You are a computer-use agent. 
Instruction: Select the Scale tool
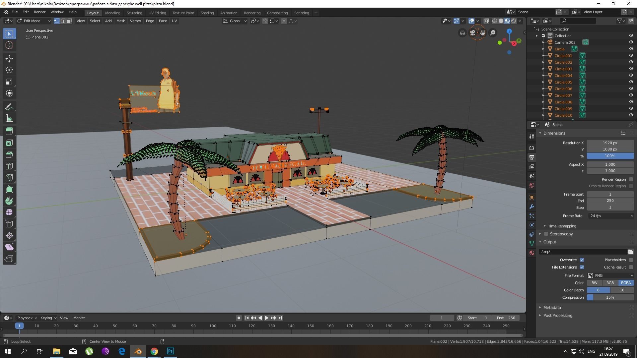pos(9,82)
